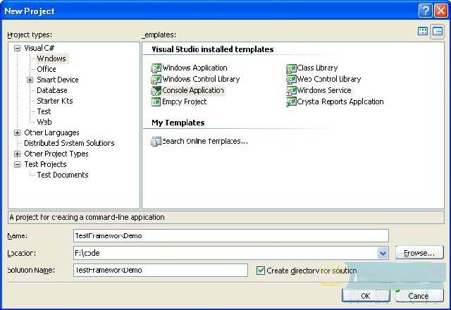The height and width of the screenshot is (310, 451).
Task: Select the Class Library template icon
Action: point(291,68)
